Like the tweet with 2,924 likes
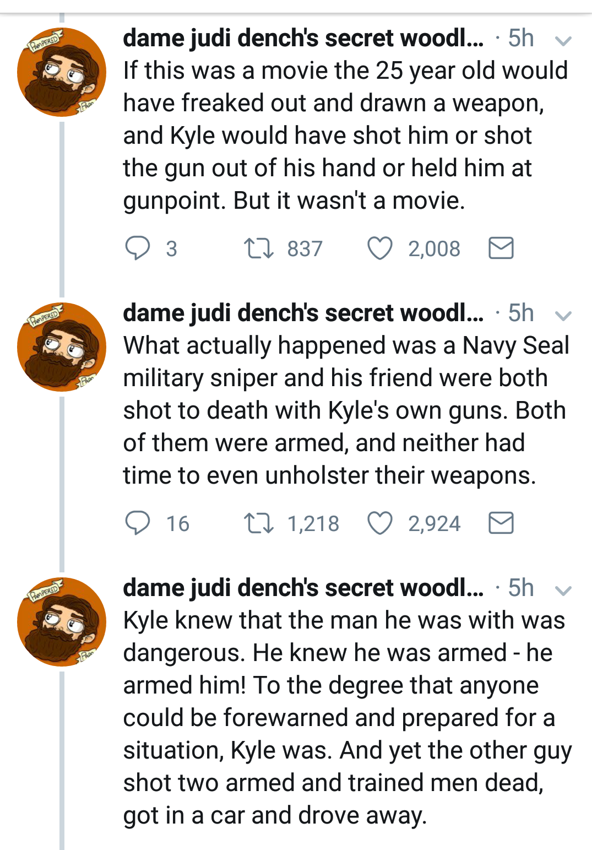 click(380, 523)
